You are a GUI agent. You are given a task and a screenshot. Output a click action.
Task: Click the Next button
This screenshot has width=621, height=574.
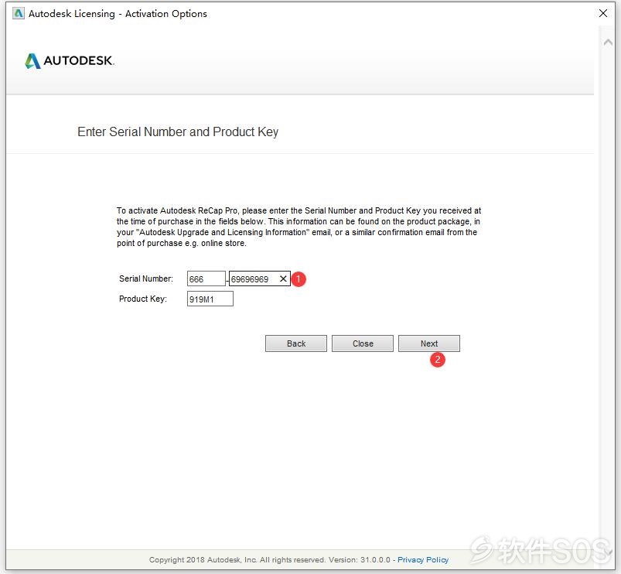click(429, 343)
